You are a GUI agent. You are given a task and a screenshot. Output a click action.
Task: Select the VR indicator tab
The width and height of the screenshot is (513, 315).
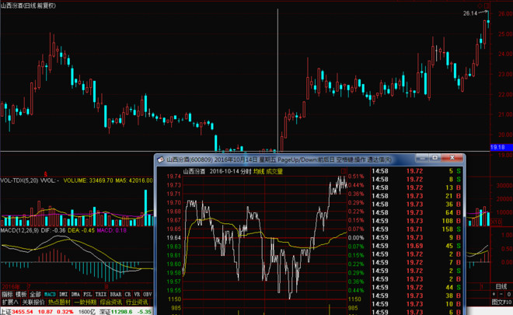(x=137, y=294)
